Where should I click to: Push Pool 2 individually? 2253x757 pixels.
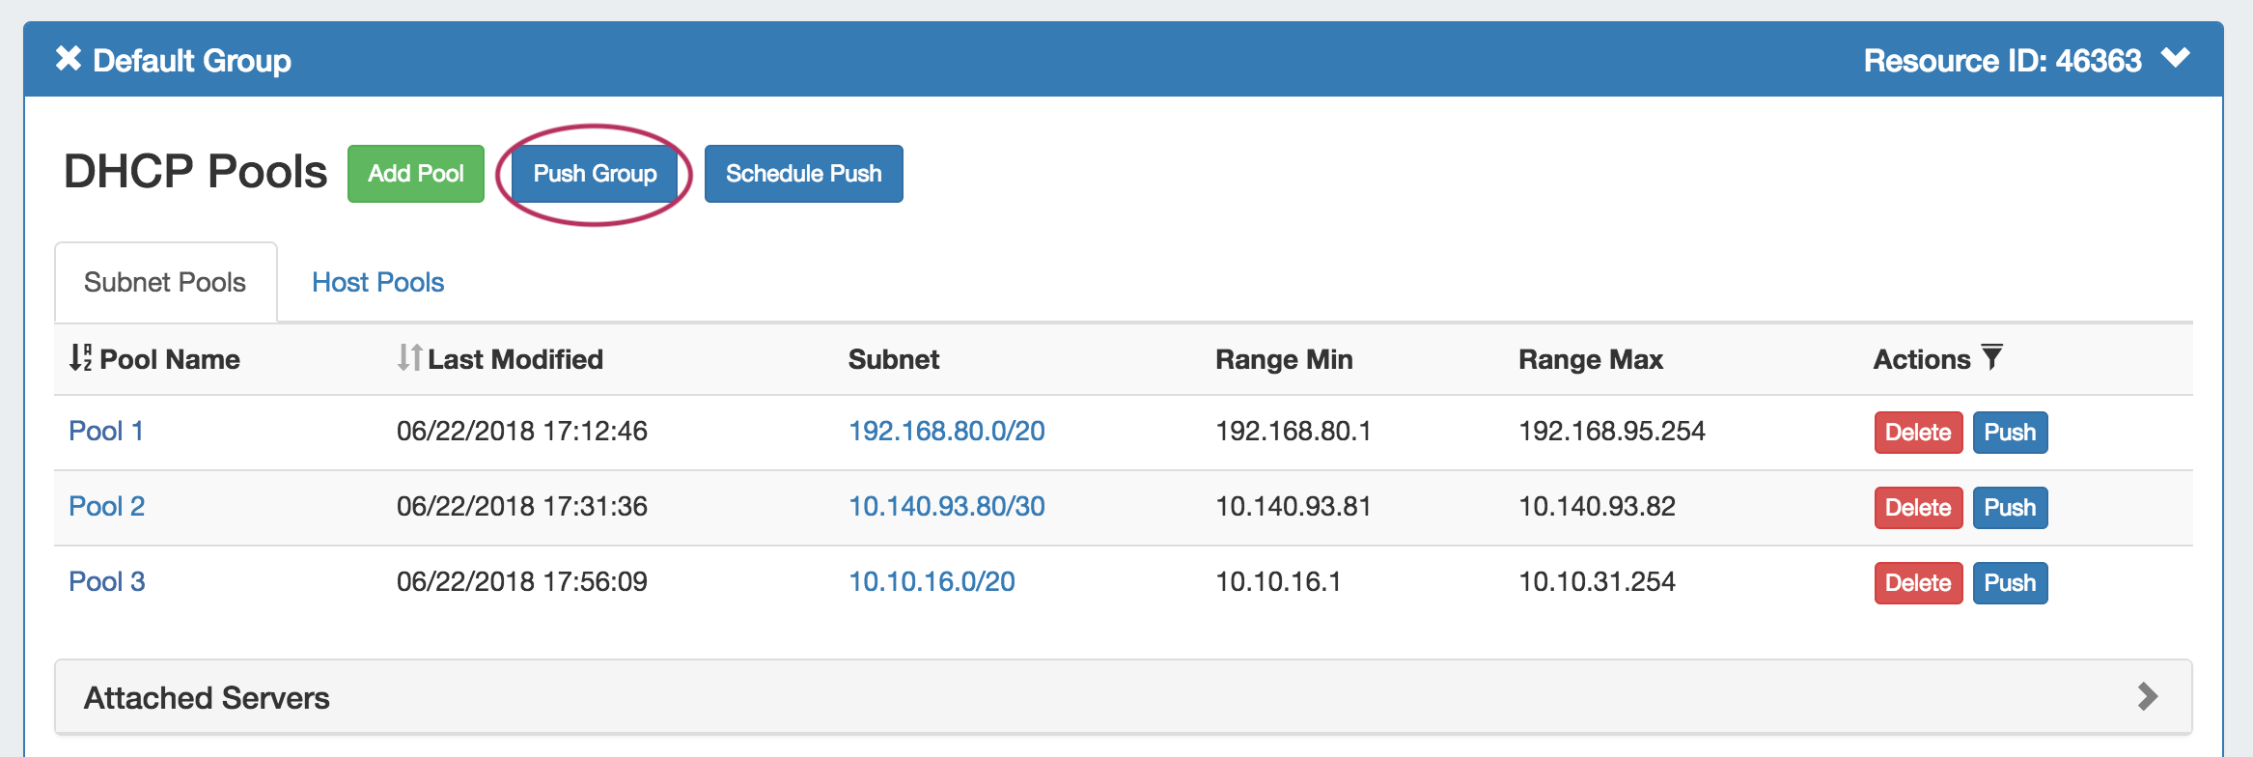click(x=2009, y=508)
